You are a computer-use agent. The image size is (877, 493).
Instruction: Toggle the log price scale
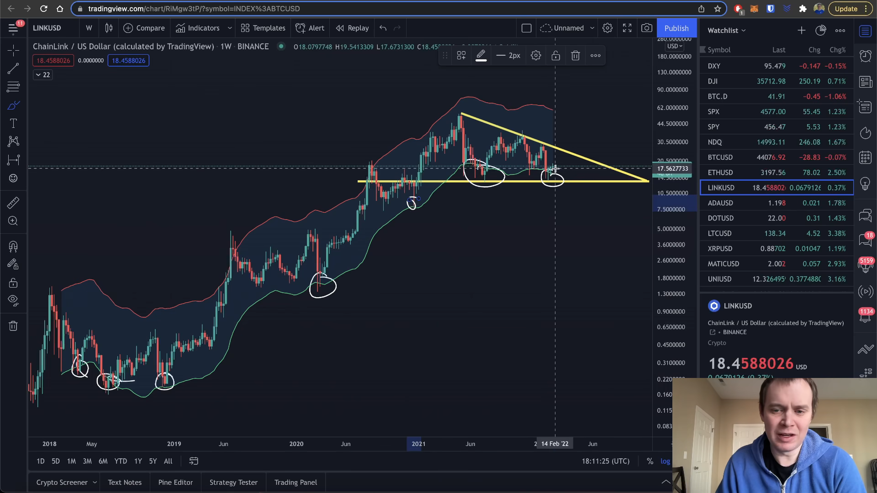(x=665, y=462)
